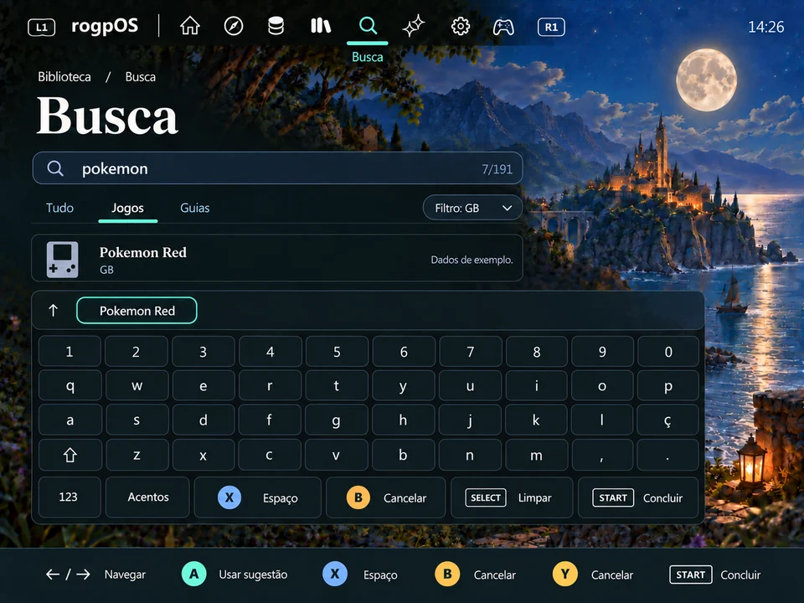The image size is (804, 603).
Task: Use the Pokemon Red suggestion chip
Action: [137, 311]
